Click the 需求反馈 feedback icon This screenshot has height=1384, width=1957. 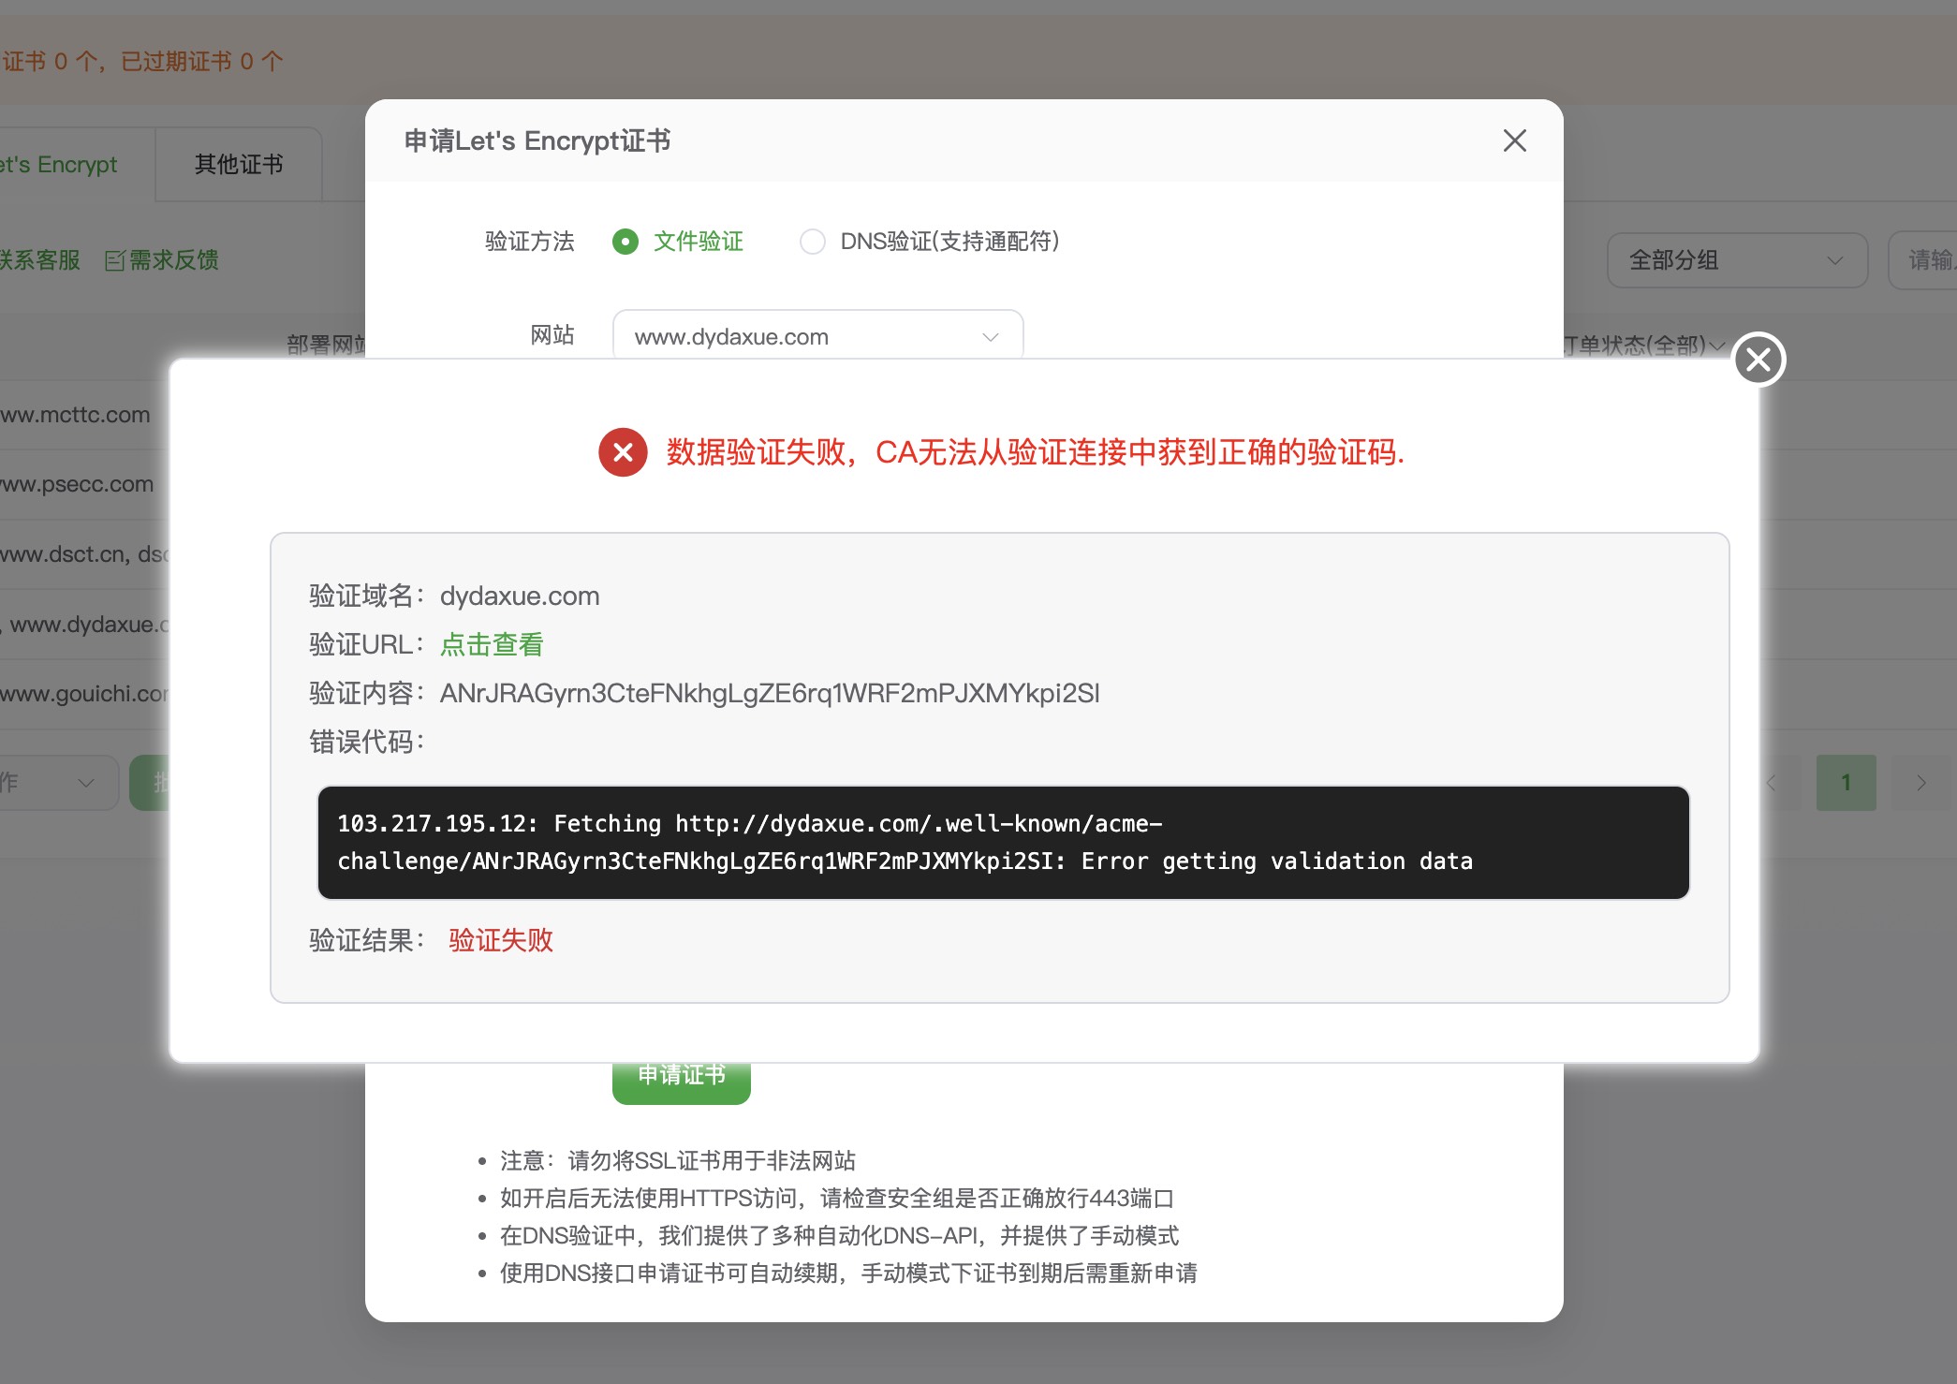pos(115,260)
